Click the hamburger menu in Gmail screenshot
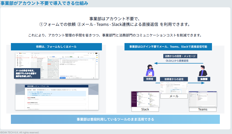Screen dimensions: 232x134 [17, 53]
